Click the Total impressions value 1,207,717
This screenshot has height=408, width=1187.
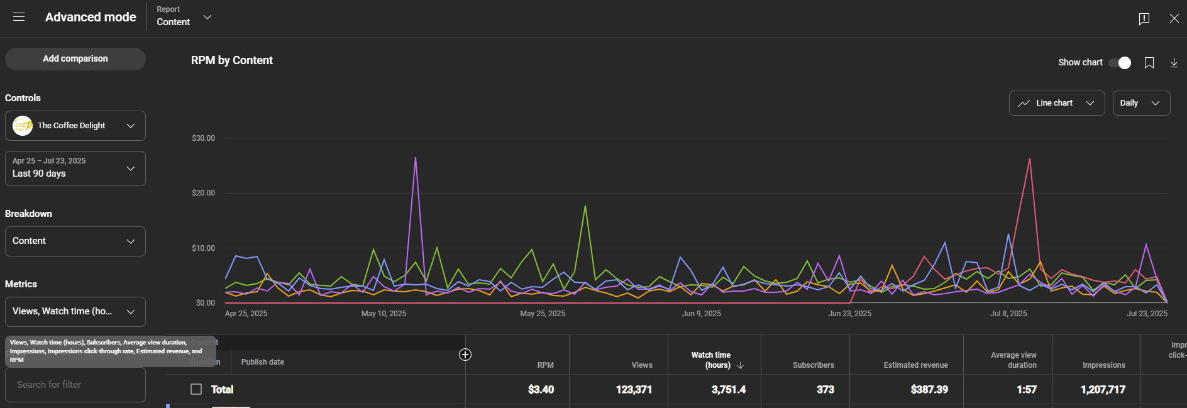[x=1103, y=390]
